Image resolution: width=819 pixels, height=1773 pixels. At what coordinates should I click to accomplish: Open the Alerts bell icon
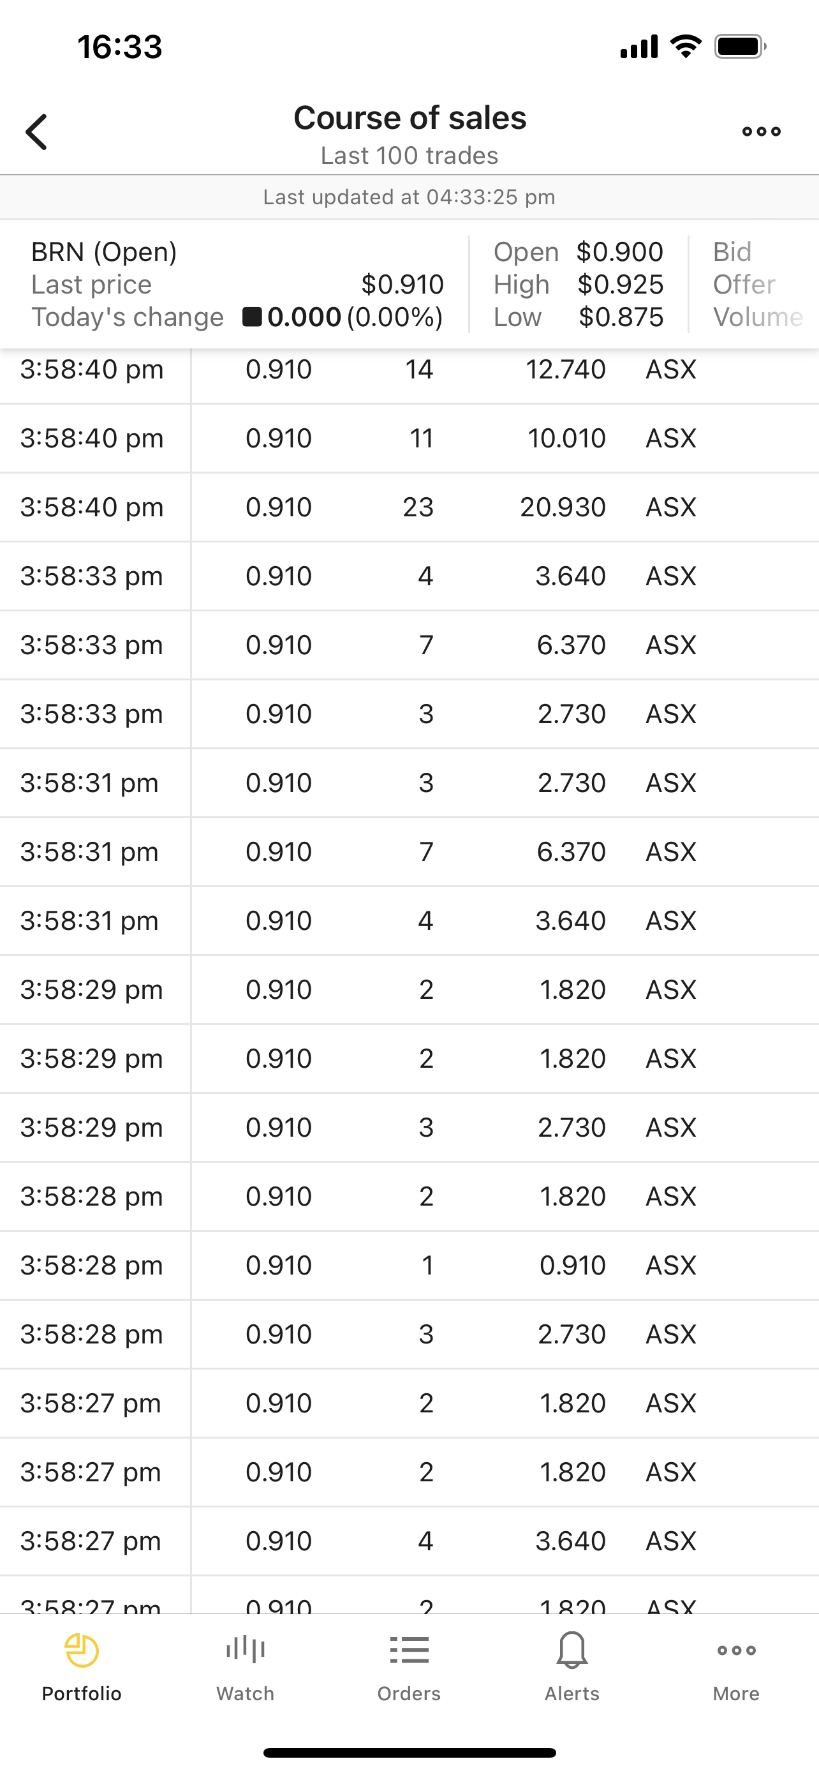(572, 1650)
